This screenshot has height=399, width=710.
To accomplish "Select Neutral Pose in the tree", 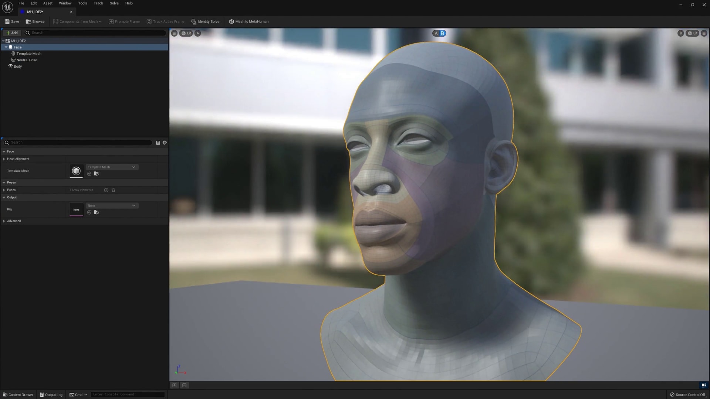I will click(x=27, y=60).
